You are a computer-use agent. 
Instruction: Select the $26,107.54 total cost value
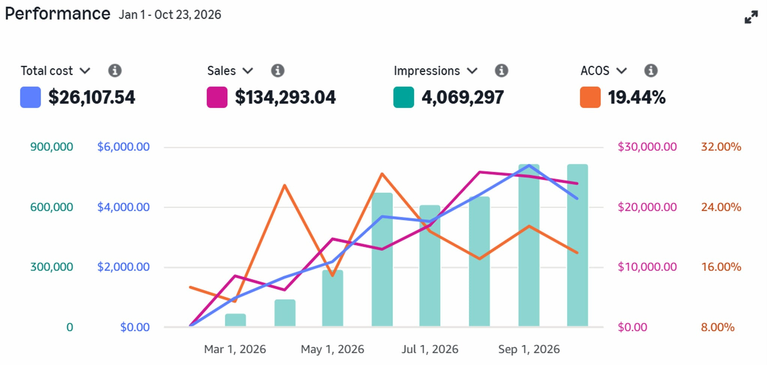[x=91, y=97]
